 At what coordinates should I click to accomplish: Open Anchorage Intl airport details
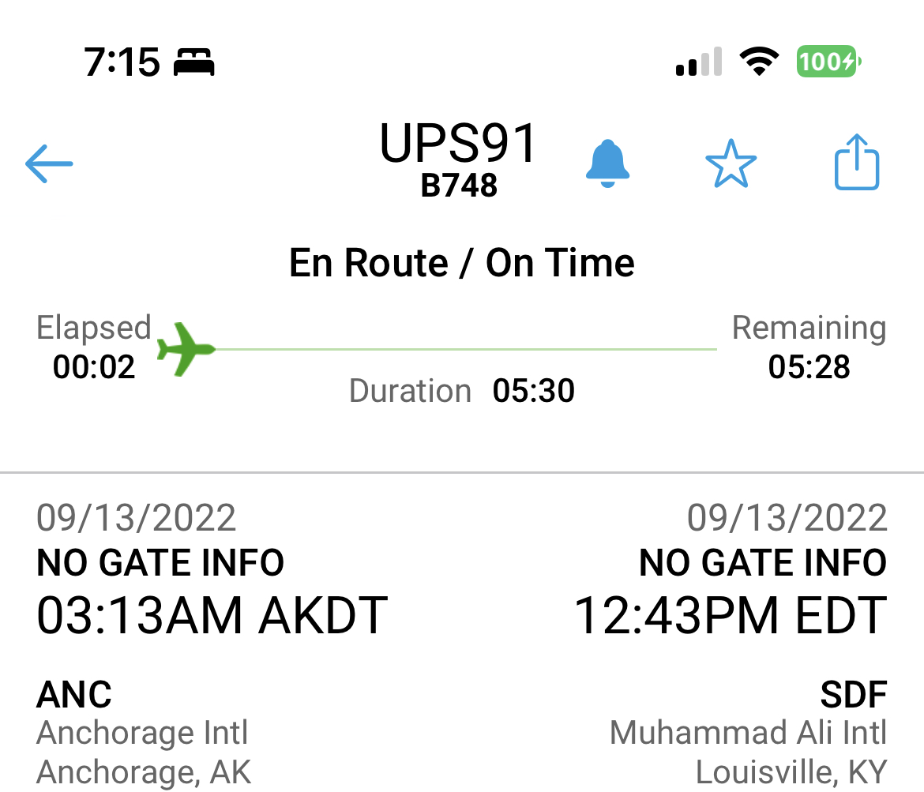(x=142, y=733)
